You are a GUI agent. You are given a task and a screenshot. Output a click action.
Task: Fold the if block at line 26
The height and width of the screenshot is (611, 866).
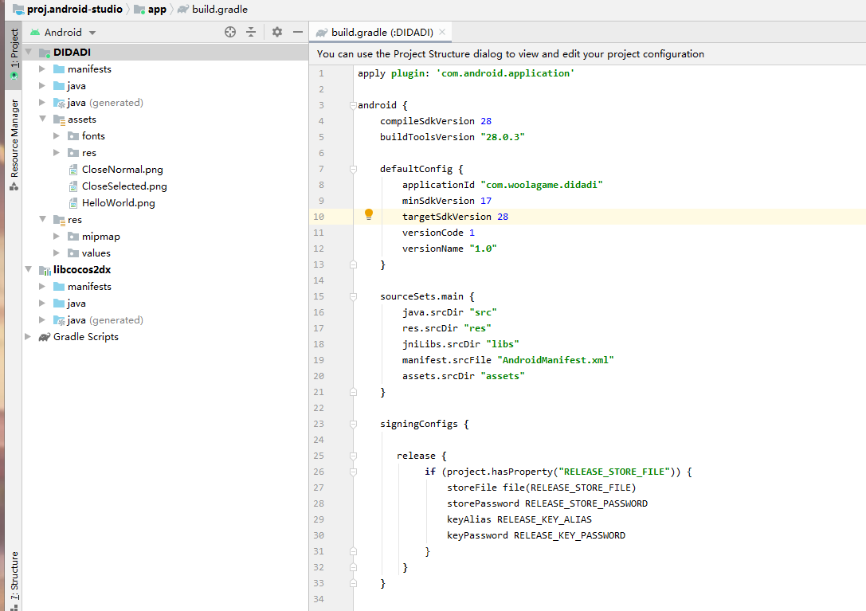click(x=353, y=472)
